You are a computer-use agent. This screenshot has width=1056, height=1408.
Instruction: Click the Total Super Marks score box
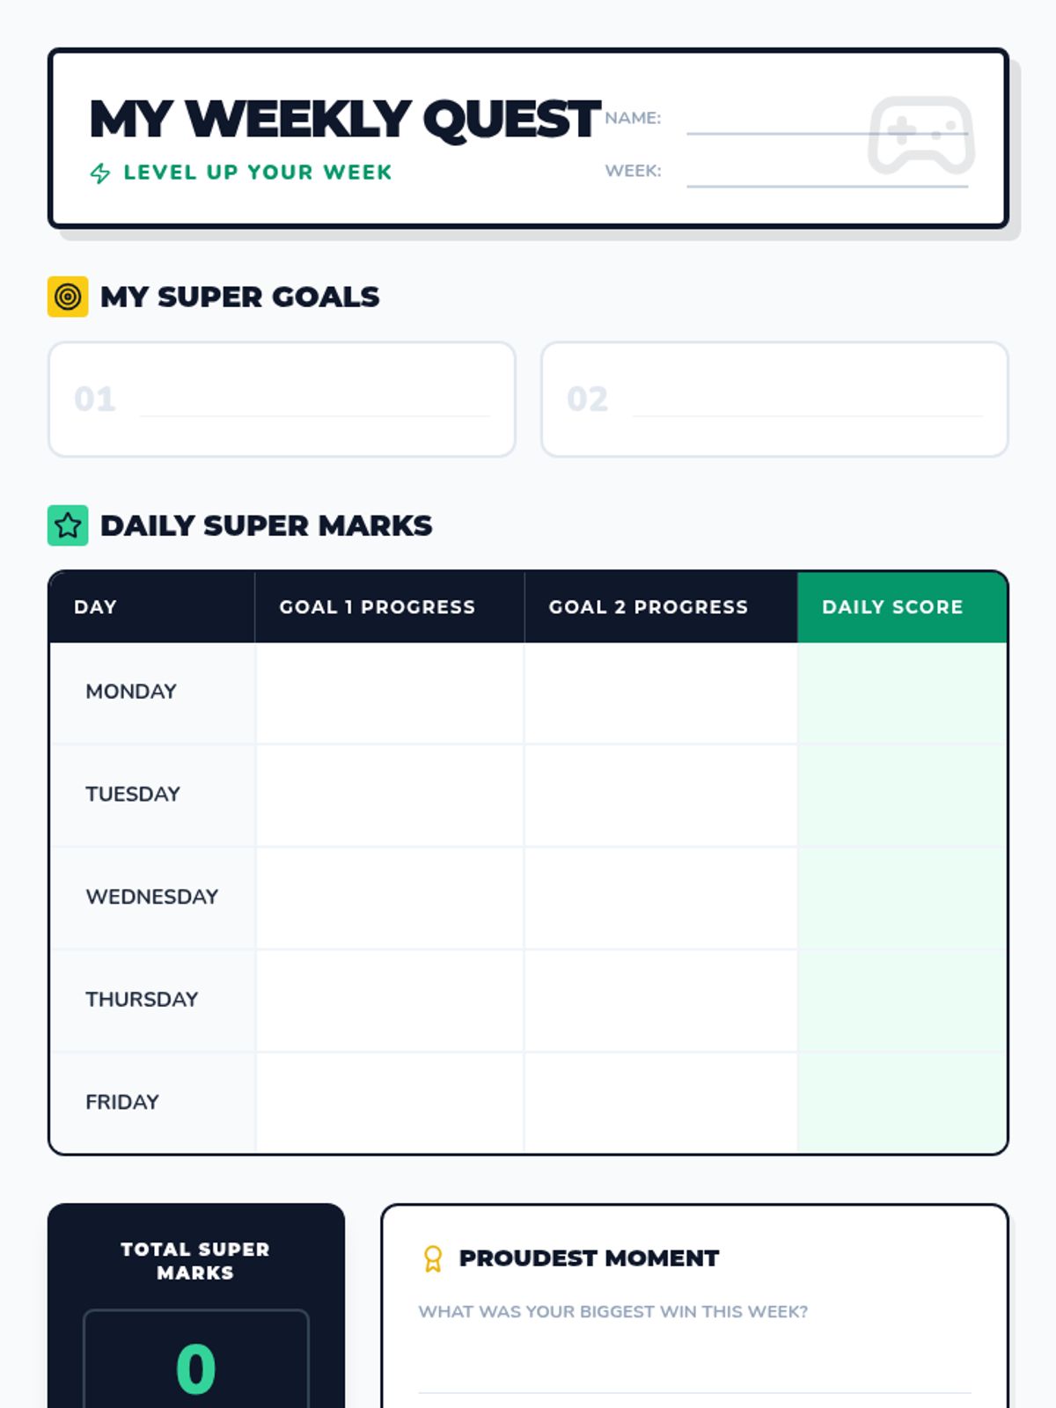tap(196, 1364)
